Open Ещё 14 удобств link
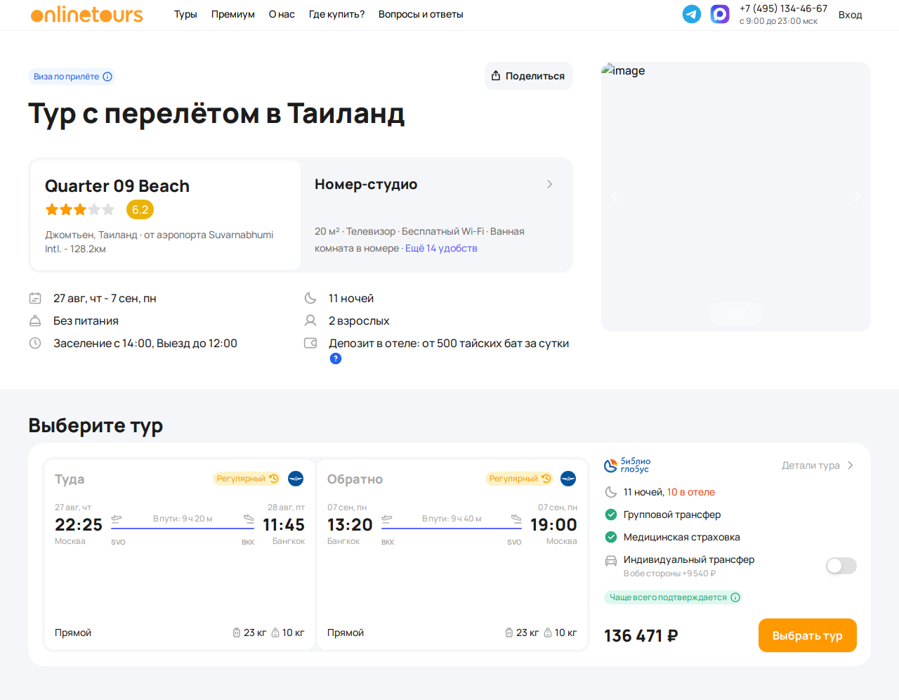Viewport: 899px width, 700px height. (441, 248)
